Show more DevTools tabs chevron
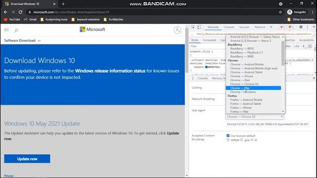Image resolution: width=317 pixels, height=178 pixels. pos(271,27)
